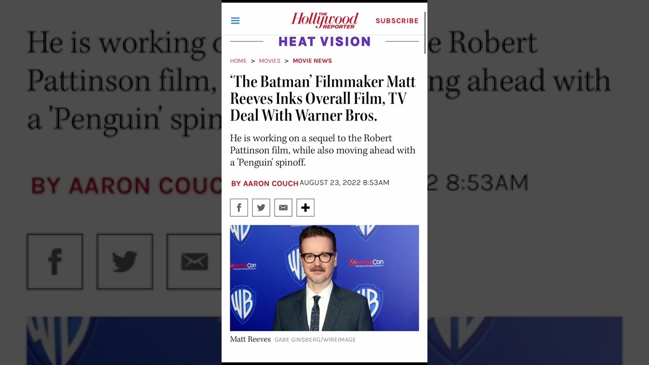Click the page scrollbar thumb

click(x=425, y=31)
